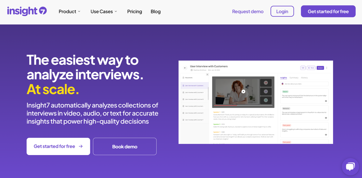The height and width of the screenshot is (178, 362).
Task: Expand the Use Cases dropdown menu
Action: pos(104,11)
